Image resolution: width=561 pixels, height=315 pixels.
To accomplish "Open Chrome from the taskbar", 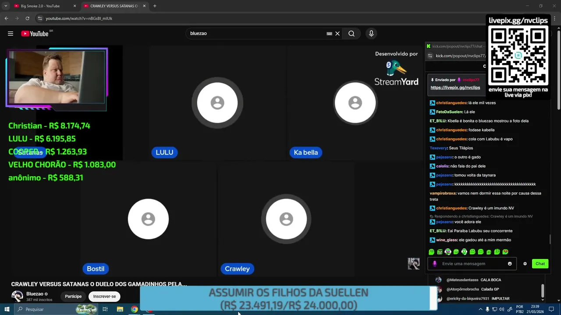I will (135, 309).
